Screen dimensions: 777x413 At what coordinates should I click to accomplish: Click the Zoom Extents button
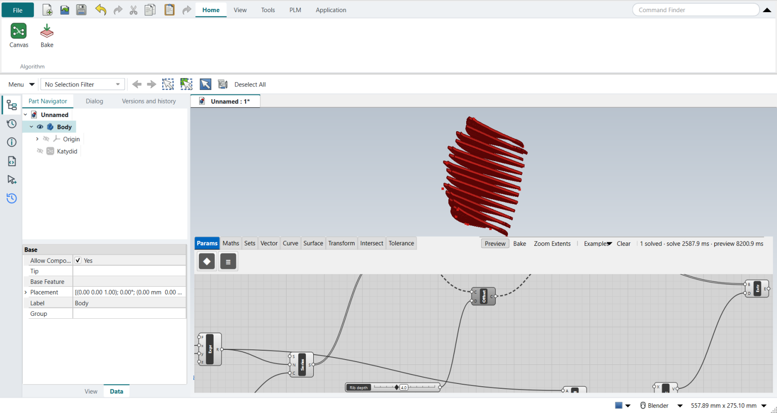pos(552,244)
